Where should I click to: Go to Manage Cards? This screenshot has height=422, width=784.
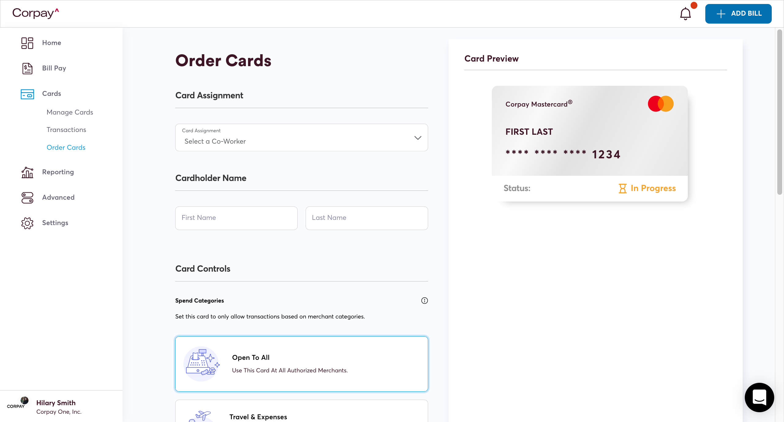[70, 112]
